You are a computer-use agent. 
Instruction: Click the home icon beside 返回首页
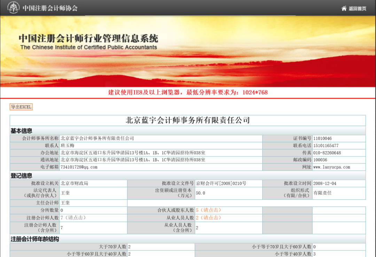(344, 9)
